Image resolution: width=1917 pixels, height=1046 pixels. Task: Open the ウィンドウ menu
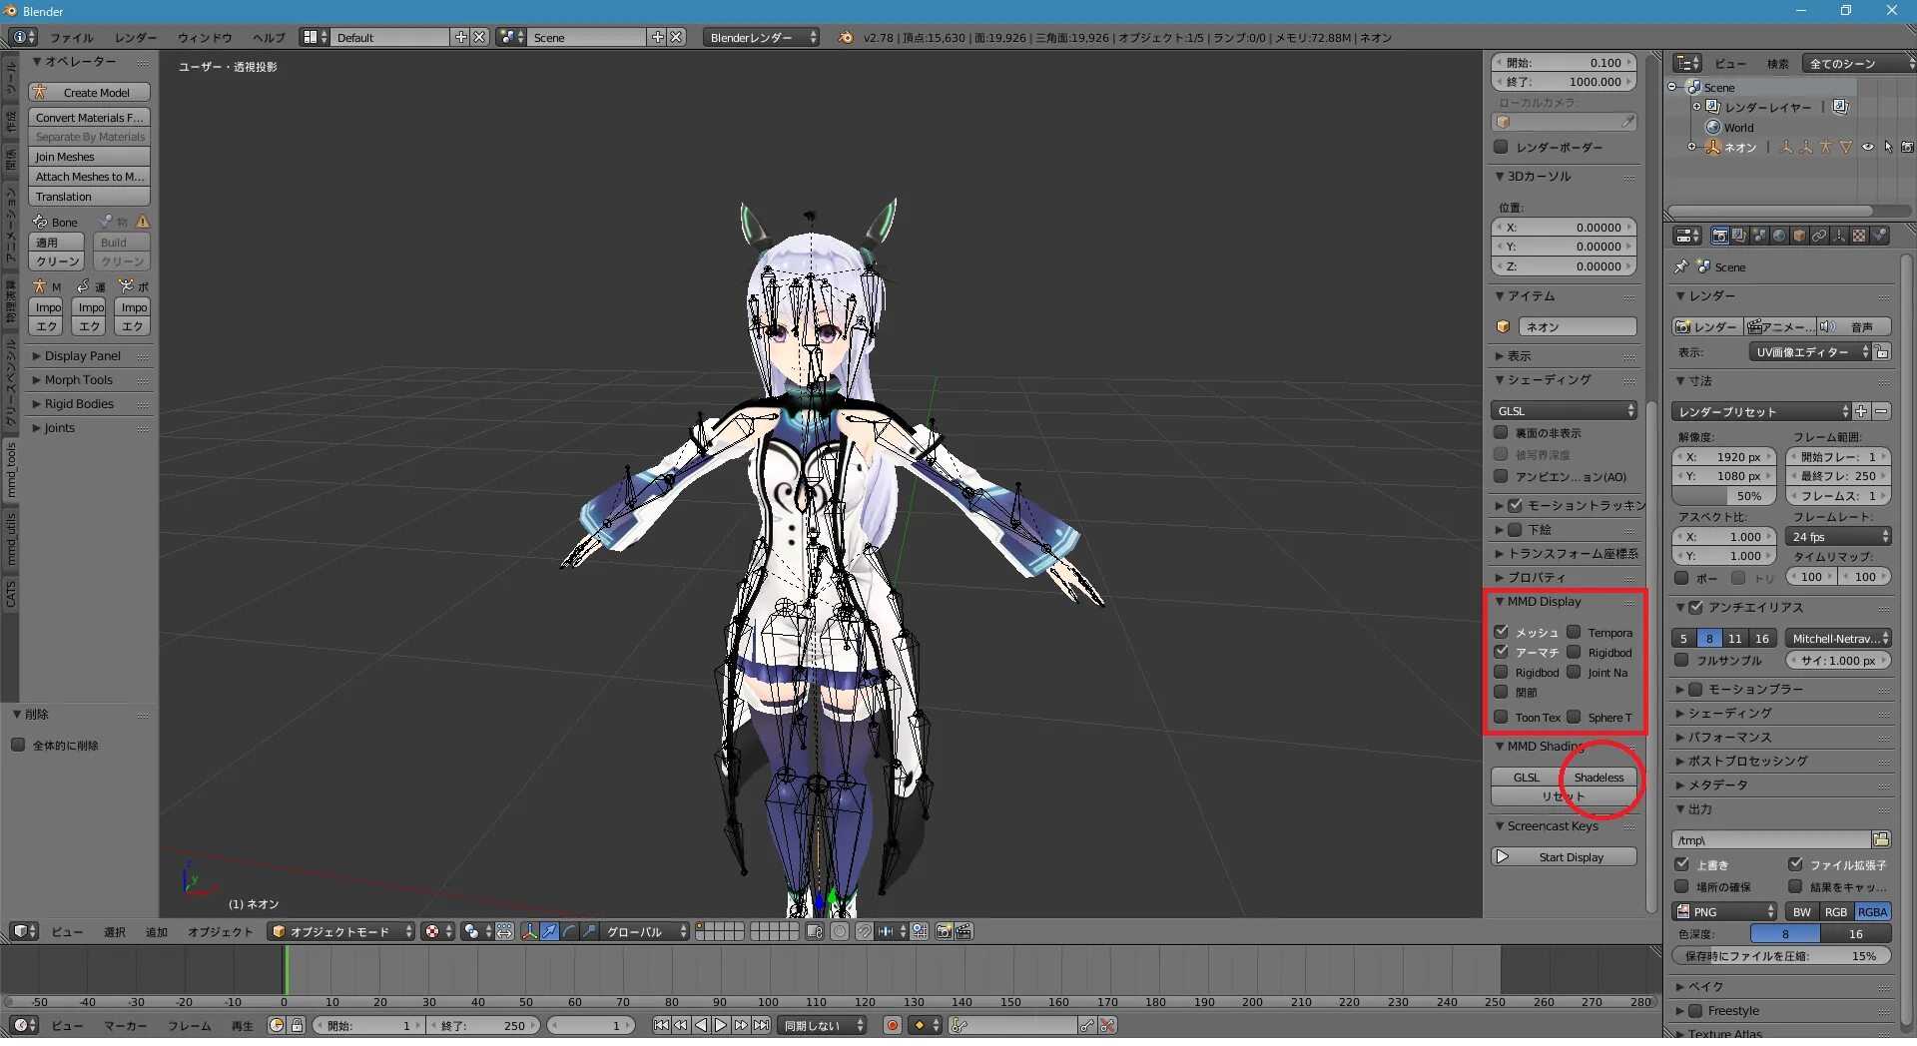(205, 37)
